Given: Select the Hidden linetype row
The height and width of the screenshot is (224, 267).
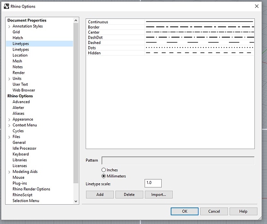Looking at the screenshot, I should point(170,53).
